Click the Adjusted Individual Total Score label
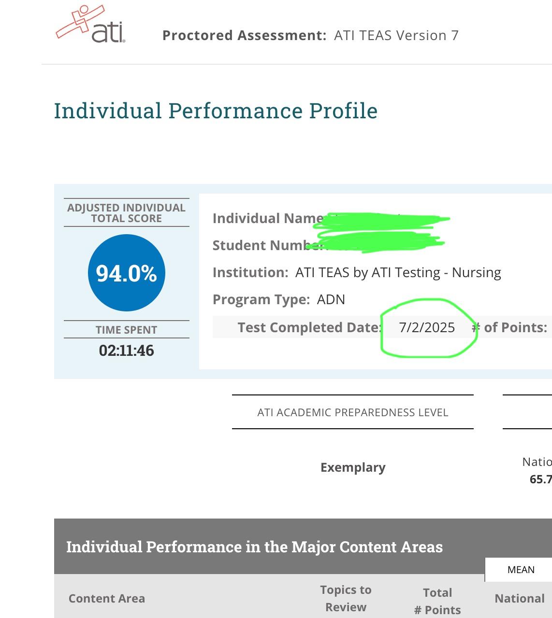Image resolution: width=552 pixels, height=618 pixels. (x=126, y=213)
